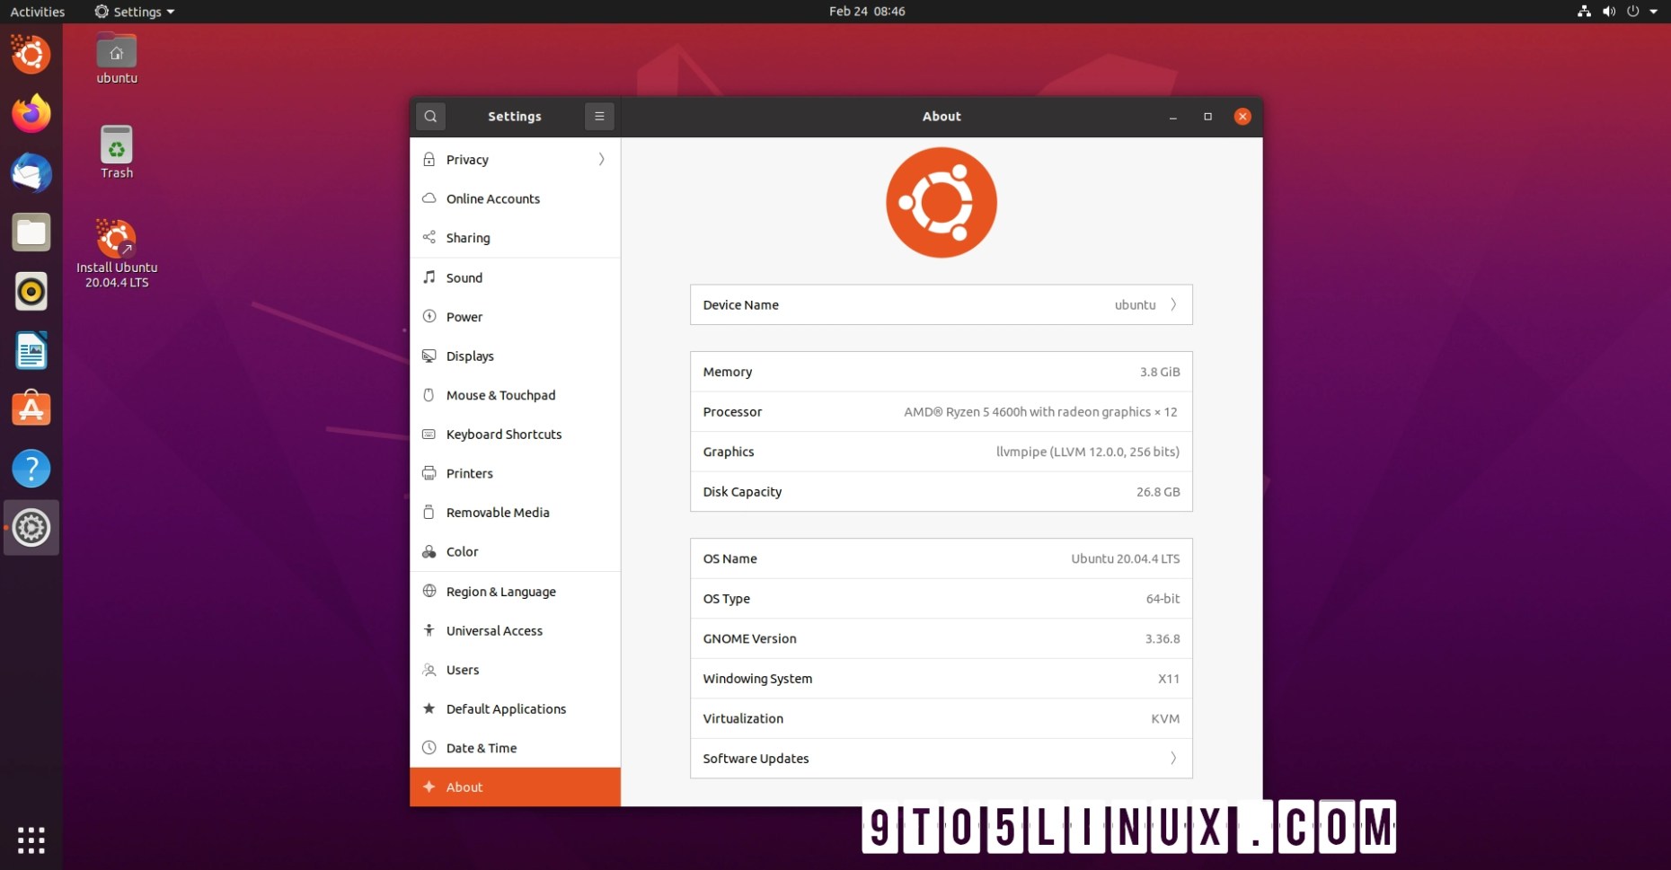Open the Settings app menu in top bar
Viewport: 1671px width, 870px height.
135,12
